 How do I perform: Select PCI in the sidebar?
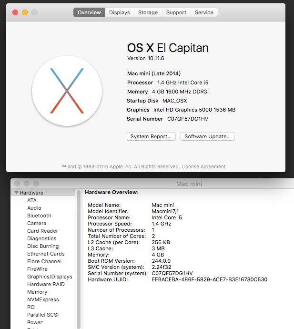(31, 307)
